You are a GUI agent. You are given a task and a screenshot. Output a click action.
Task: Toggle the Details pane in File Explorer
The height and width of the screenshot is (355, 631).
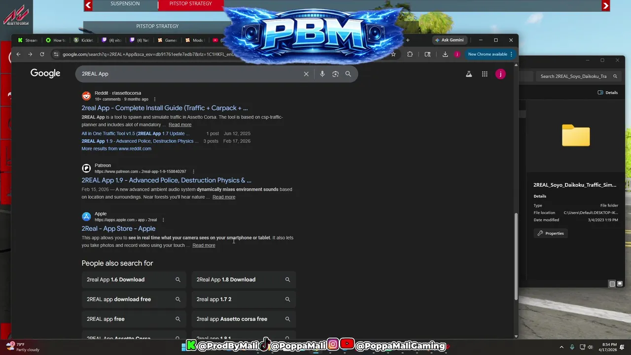[608, 93]
